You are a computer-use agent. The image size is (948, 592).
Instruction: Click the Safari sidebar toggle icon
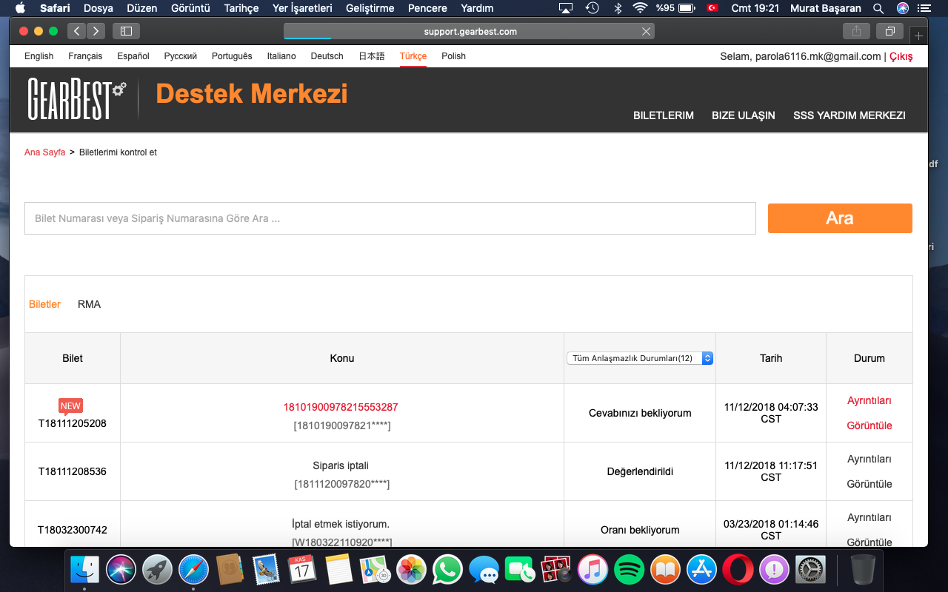click(x=126, y=31)
